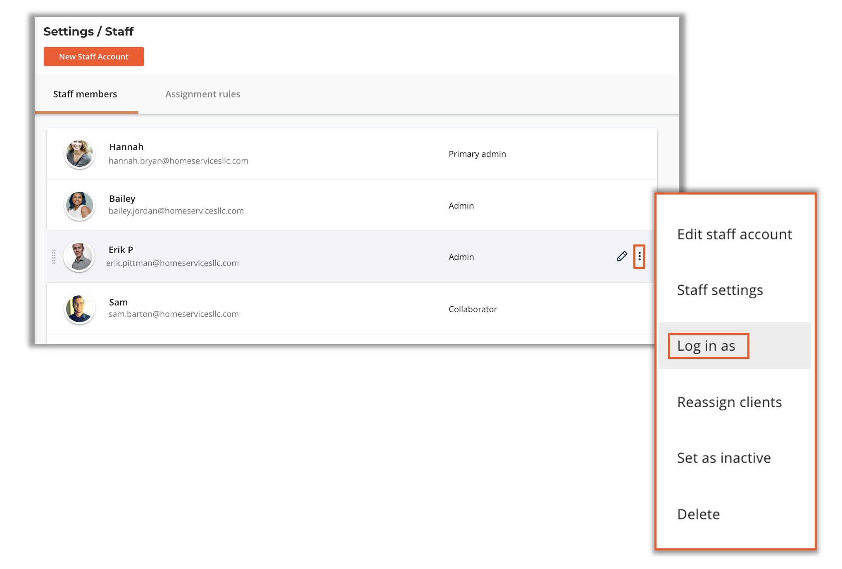Click Erik P's profile photo

(x=79, y=256)
